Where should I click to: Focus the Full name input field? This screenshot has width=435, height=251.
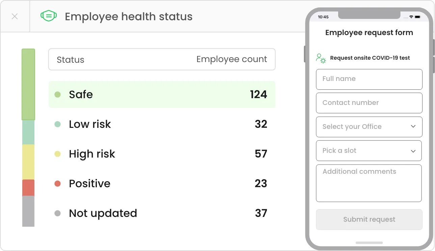point(369,79)
